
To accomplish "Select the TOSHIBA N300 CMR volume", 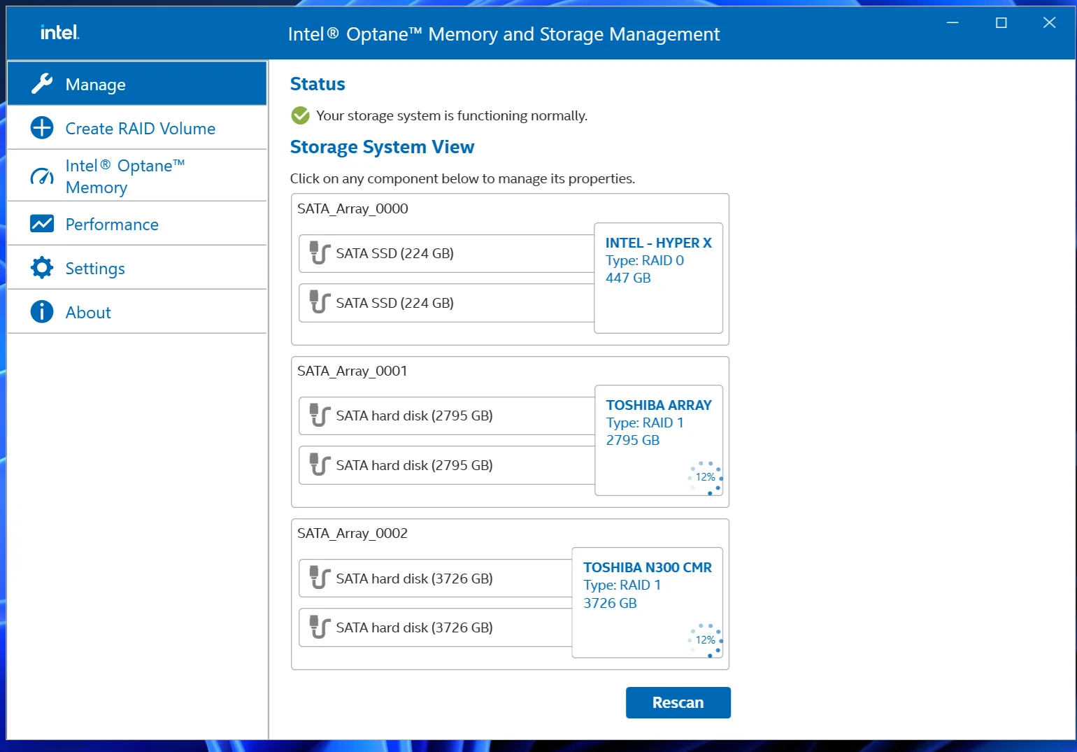I will tap(647, 602).
